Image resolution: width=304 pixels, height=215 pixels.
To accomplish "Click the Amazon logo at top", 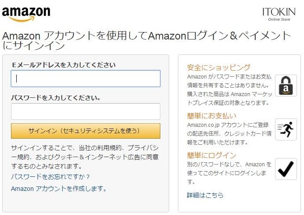I will pyautogui.click(x=26, y=14).
